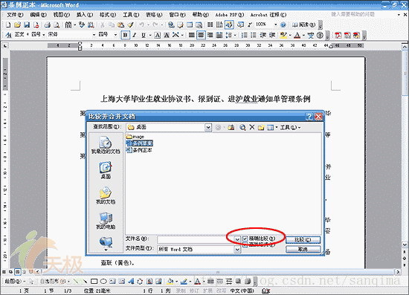Toggle the 精确比较 checkbox
This screenshot has width=409, height=295.
click(x=245, y=239)
